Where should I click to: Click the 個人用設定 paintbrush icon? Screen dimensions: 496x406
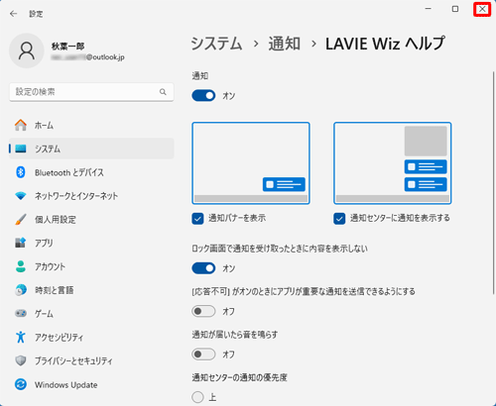coord(21,219)
